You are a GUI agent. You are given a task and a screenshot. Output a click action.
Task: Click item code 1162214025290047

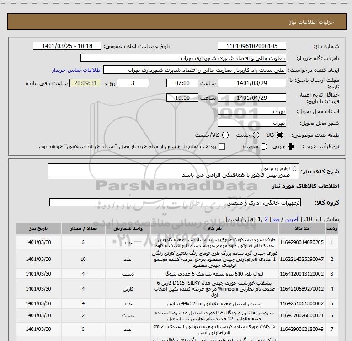[302, 259]
